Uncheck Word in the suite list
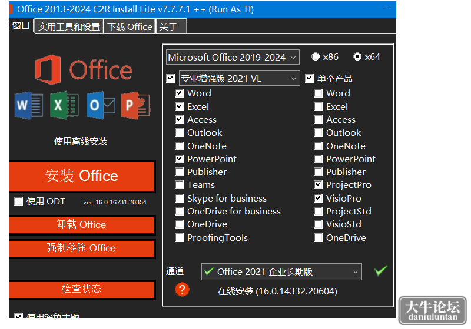Screen dimensions: 471x329 click(x=180, y=93)
